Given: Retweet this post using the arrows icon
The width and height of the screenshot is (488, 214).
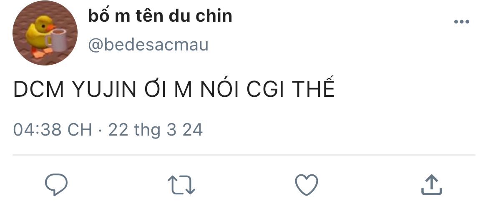Looking at the screenshot, I should click(x=181, y=185).
